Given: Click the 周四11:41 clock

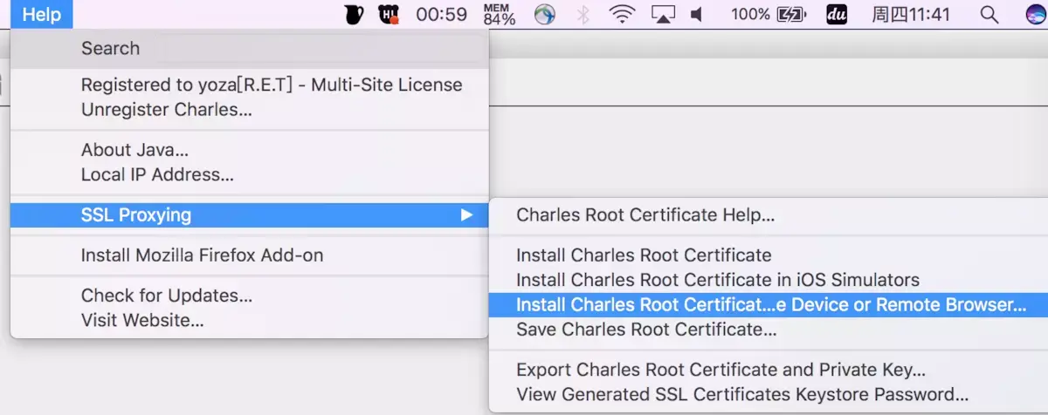Looking at the screenshot, I should tap(911, 14).
